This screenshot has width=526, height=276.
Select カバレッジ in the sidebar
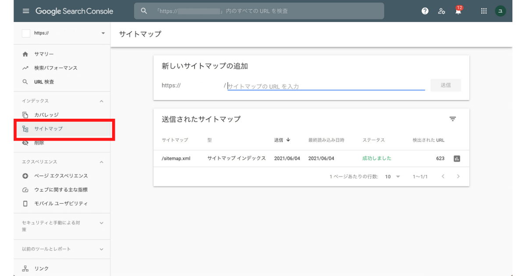tap(46, 115)
